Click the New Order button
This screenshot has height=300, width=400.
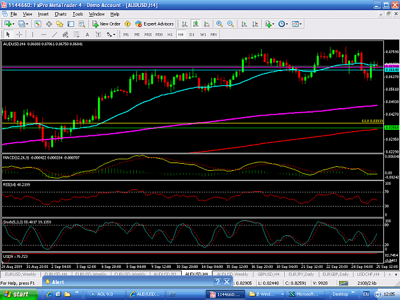coord(106,24)
